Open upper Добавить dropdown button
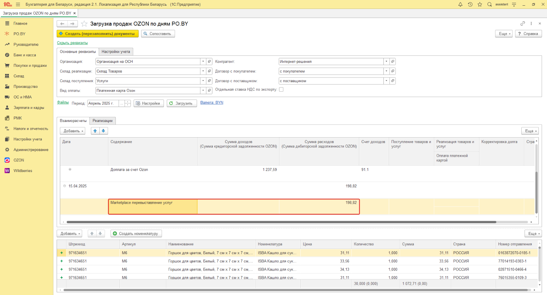The height and width of the screenshot is (295, 547). coord(73,131)
